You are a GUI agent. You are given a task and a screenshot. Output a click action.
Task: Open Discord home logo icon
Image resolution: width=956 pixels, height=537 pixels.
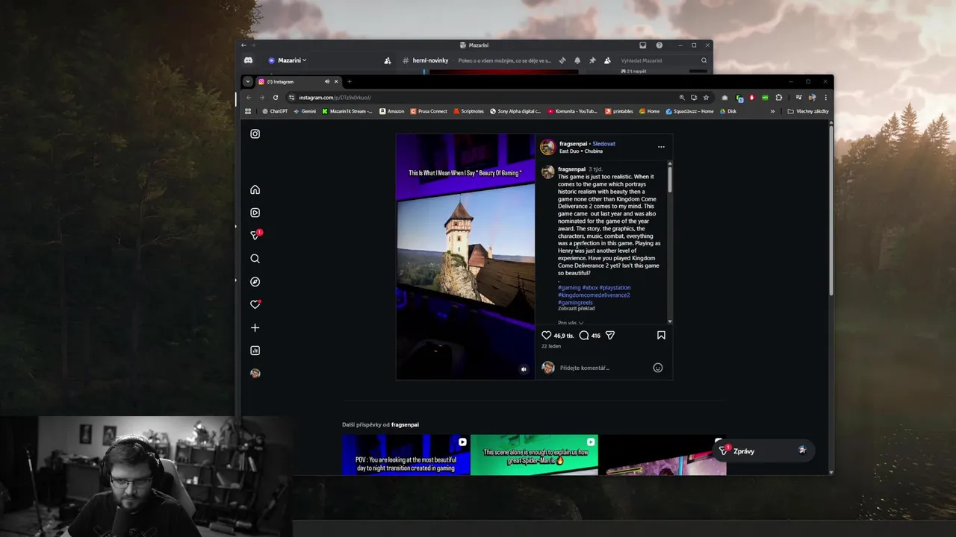(x=248, y=60)
